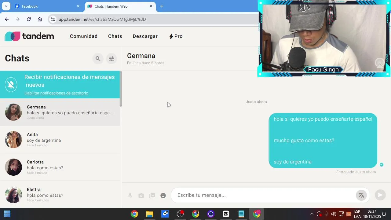Open the taskbar clock and date
Viewport: 391px width, 220px height.
click(372, 214)
